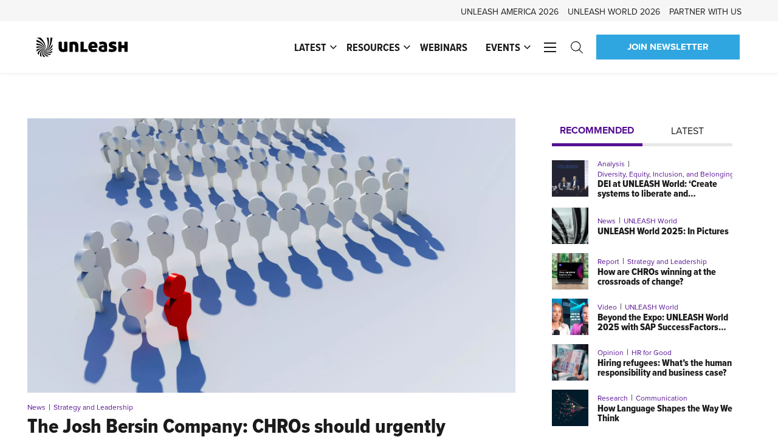Open the red figure hero article image

(271, 256)
